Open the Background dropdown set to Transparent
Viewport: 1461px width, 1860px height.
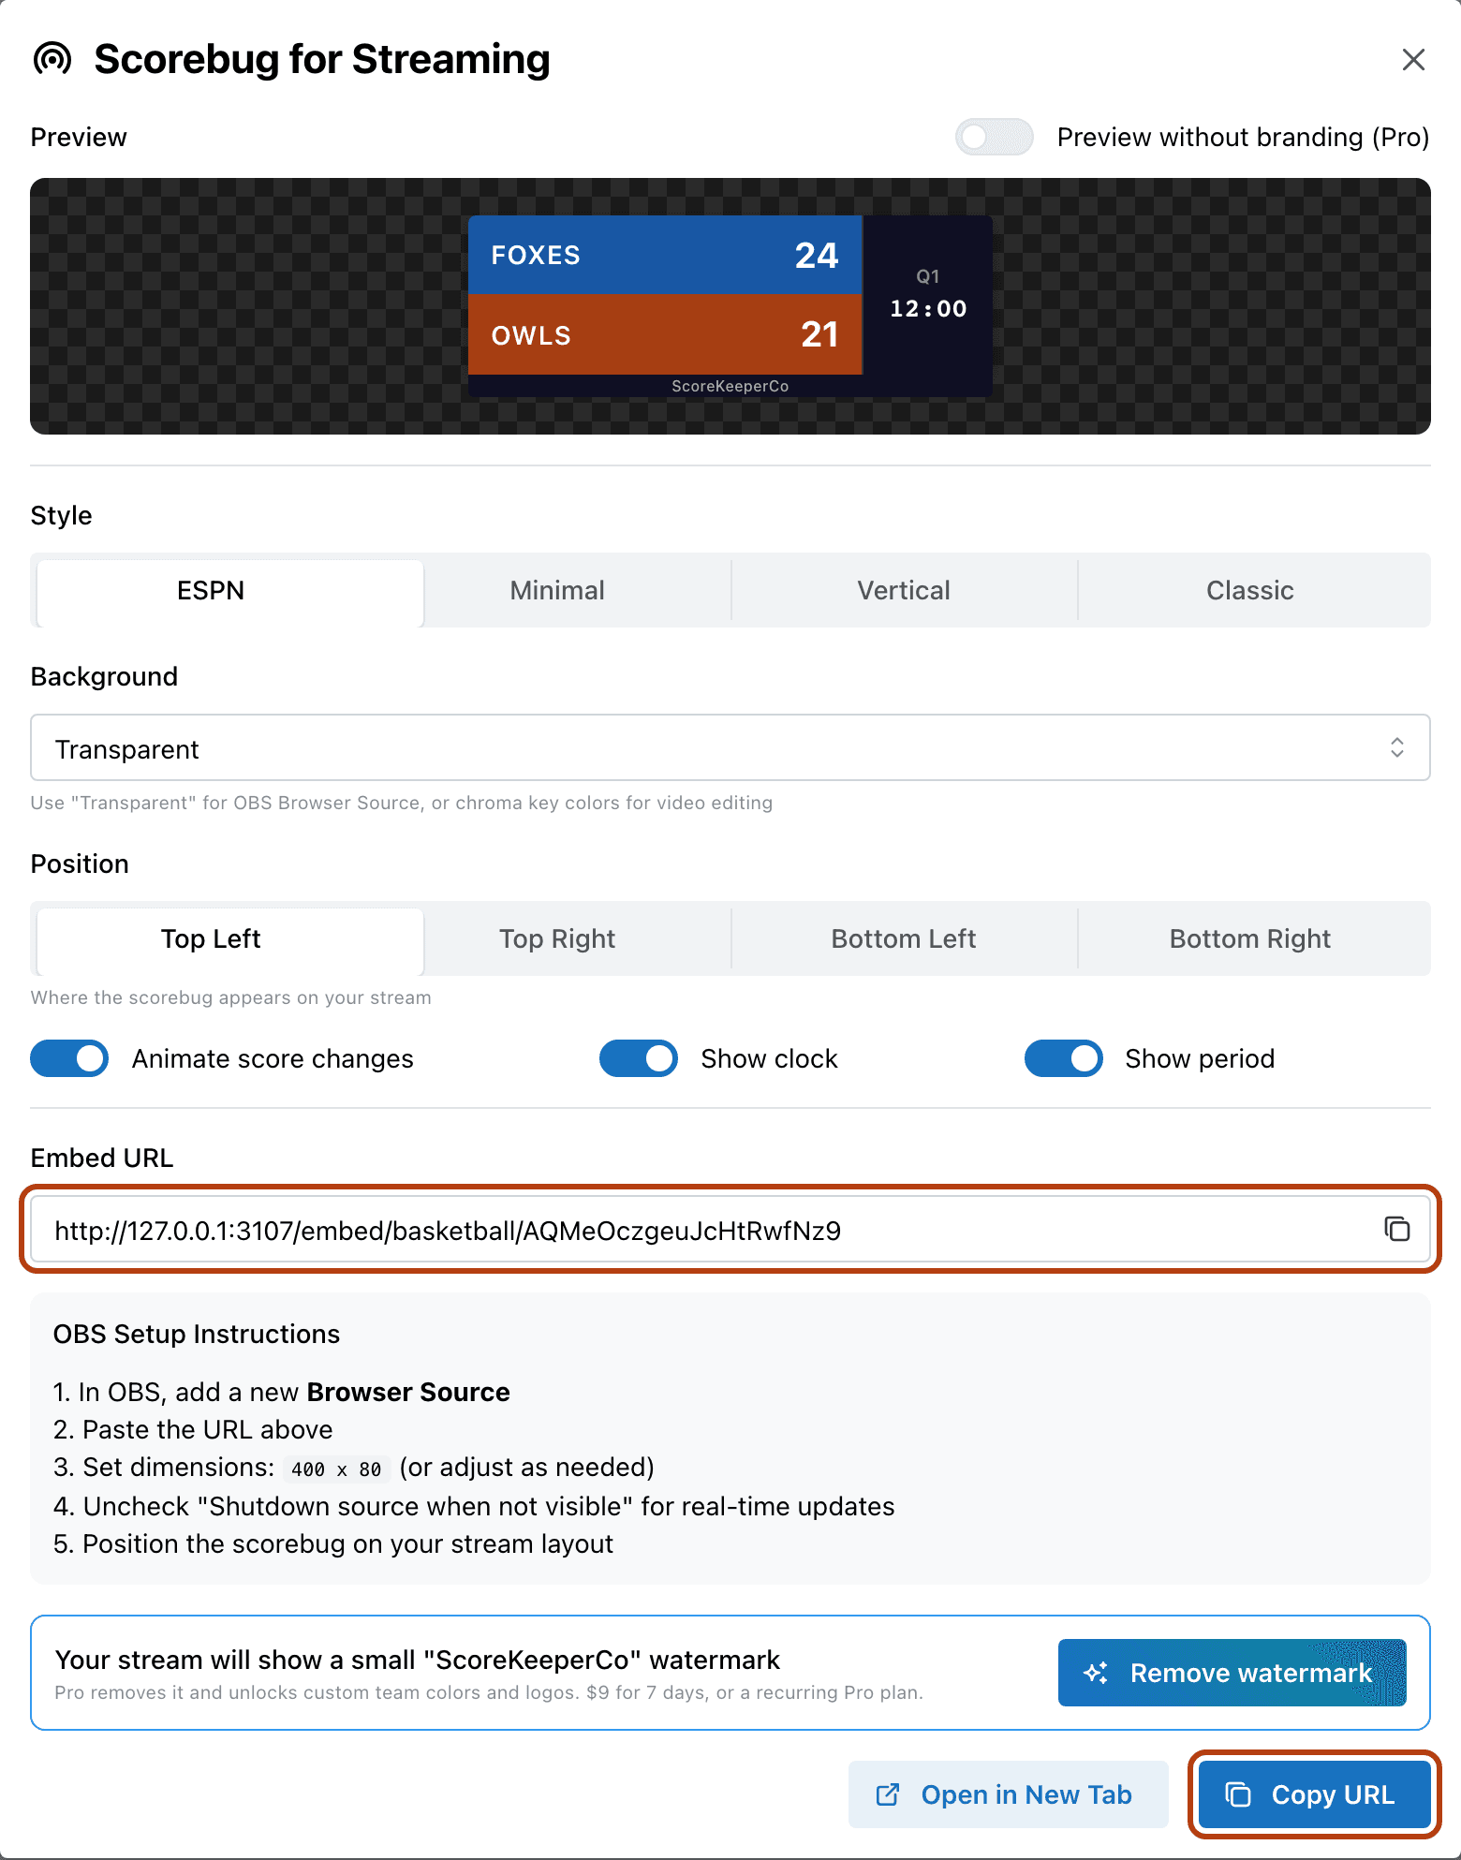click(730, 747)
